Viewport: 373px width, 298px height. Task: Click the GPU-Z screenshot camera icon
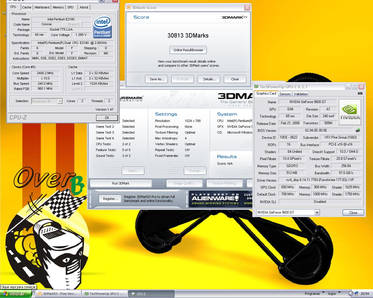click(x=360, y=93)
